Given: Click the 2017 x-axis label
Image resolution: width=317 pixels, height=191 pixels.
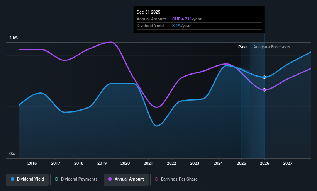Looking at the screenshot, I should (x=56, y=163).
